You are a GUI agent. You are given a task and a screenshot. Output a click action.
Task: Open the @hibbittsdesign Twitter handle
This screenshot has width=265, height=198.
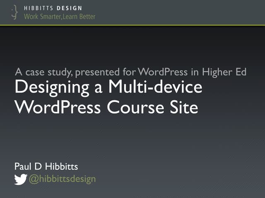point(62,179)
